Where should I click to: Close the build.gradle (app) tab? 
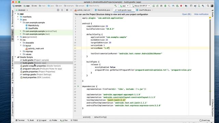(133, 10)
